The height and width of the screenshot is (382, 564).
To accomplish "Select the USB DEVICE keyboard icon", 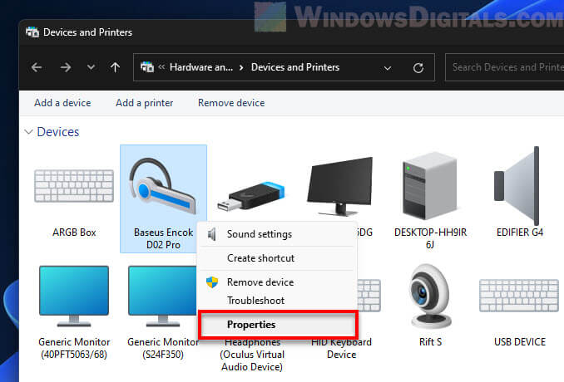I will tap(519, 296).
